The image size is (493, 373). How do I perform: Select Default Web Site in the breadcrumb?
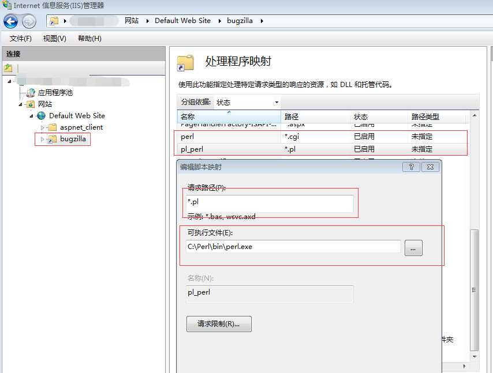[x=182, y=21]
